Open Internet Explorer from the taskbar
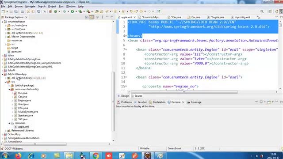This screenshot has height=159, width=283. coord(31,155)
